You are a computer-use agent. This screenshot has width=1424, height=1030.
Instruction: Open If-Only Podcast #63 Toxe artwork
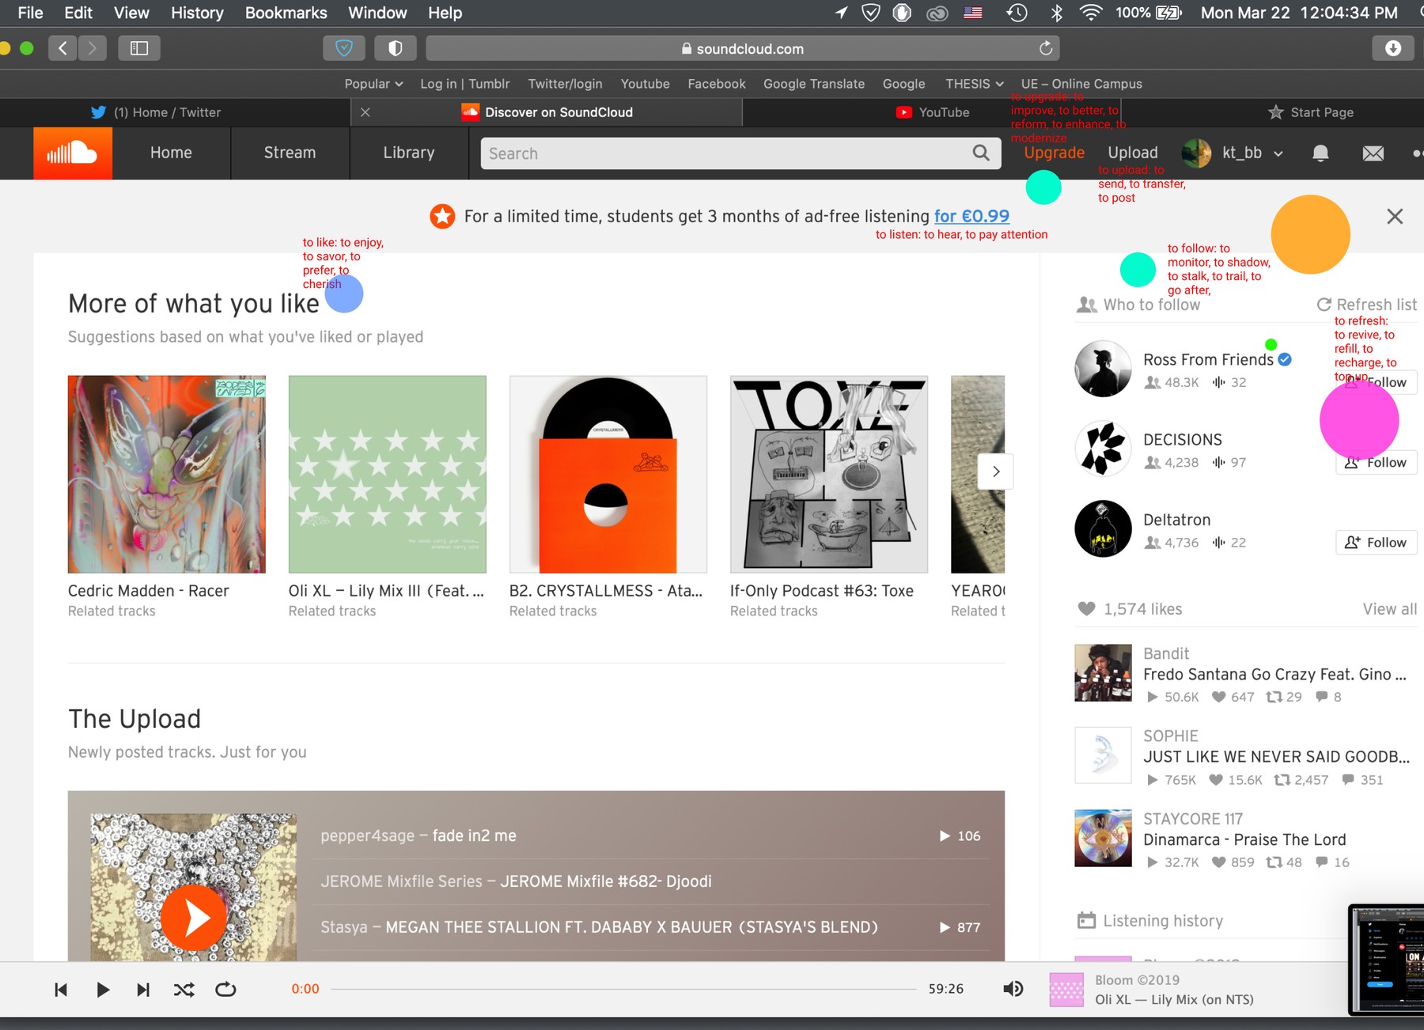pos(829,474)
